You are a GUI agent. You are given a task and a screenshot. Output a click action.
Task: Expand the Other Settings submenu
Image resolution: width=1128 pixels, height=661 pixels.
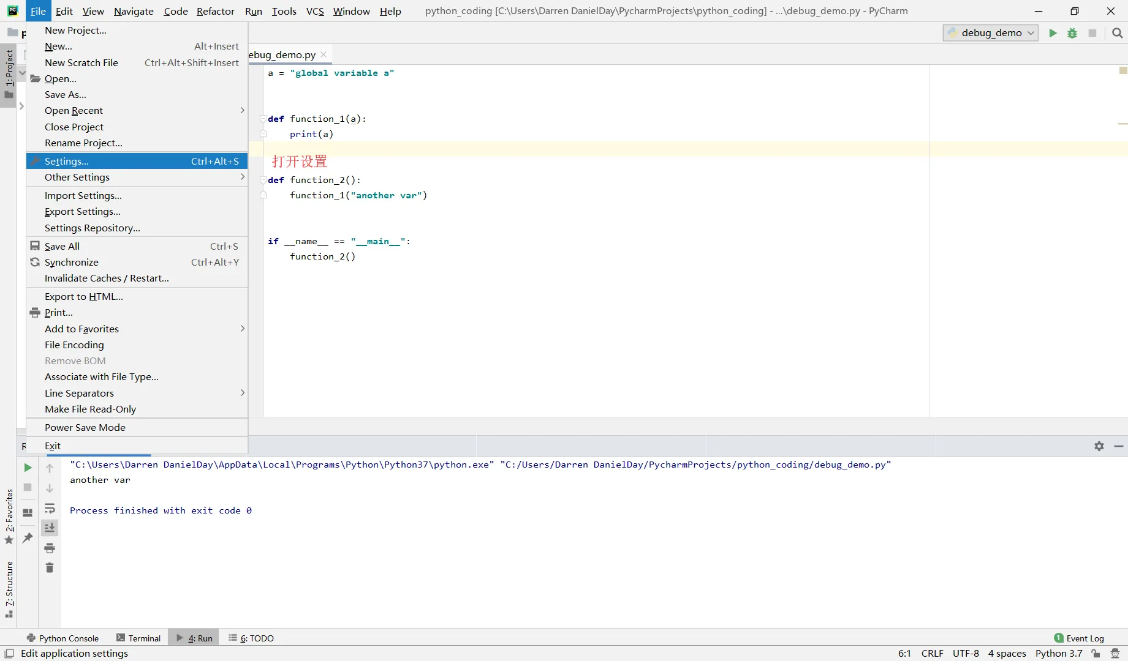(137, 177)
